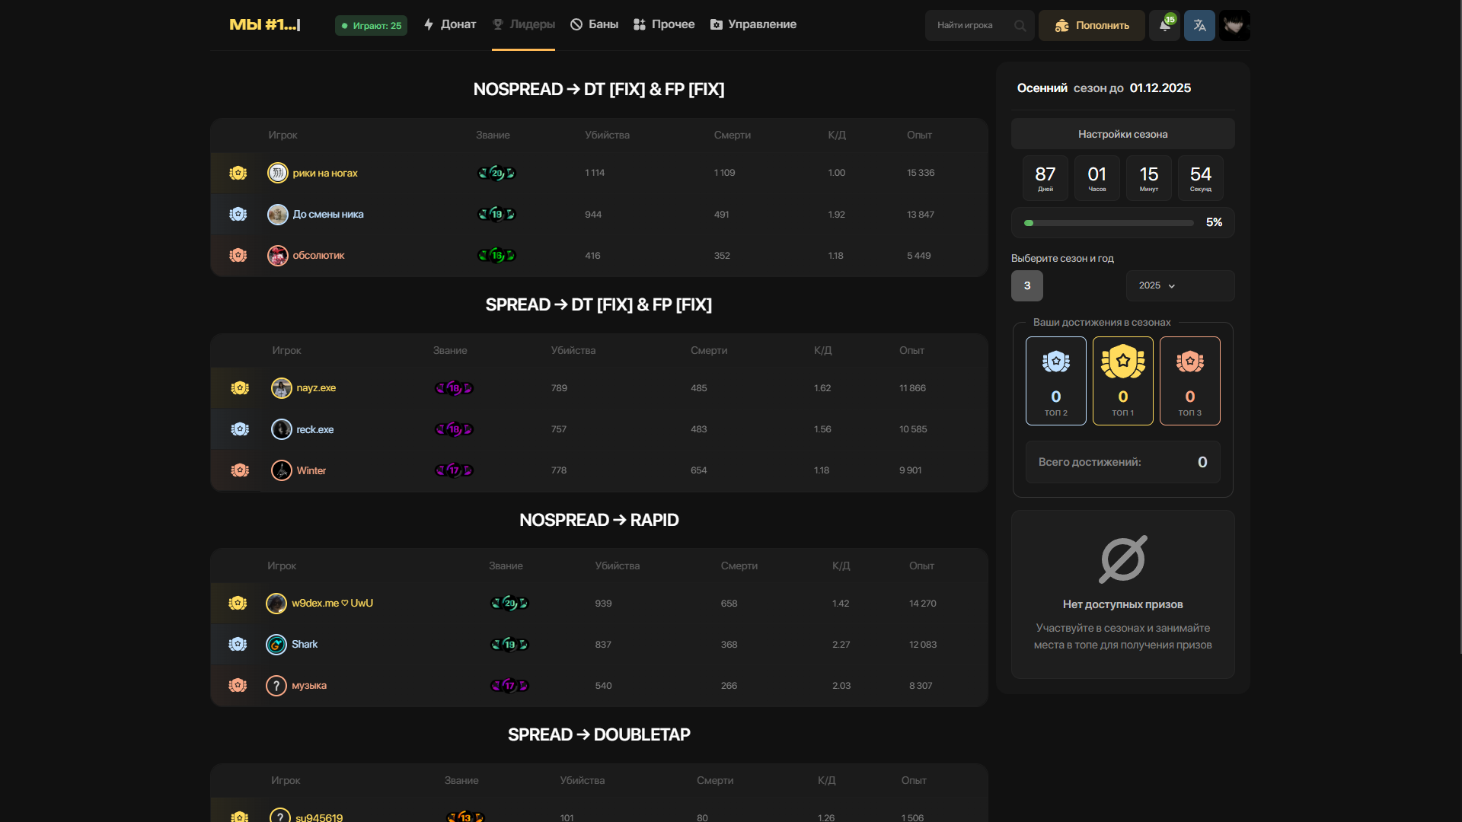Expand the Прочее menu
The height and width of the screenshot is (822, 1462).
click(x=664, y=24)
